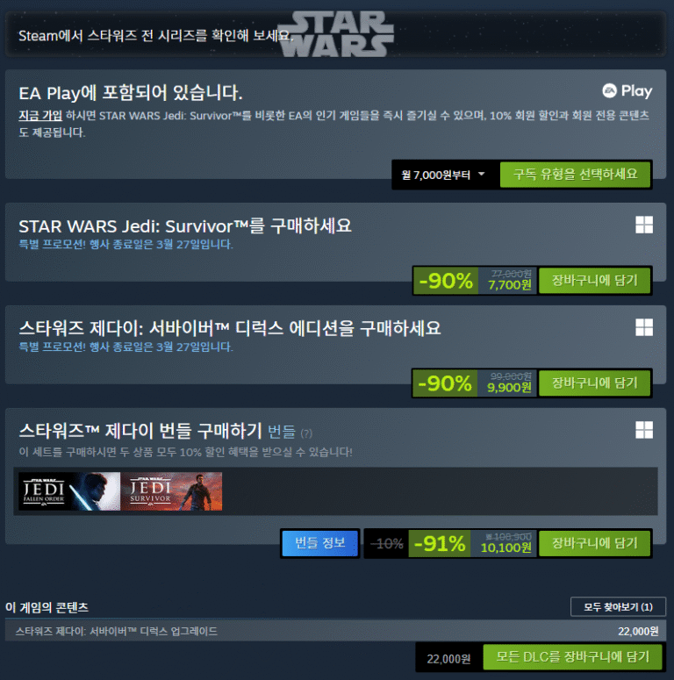674x680 pixels.
Task: Click the Star Wars logo banner
Action: tap(336, 34)
